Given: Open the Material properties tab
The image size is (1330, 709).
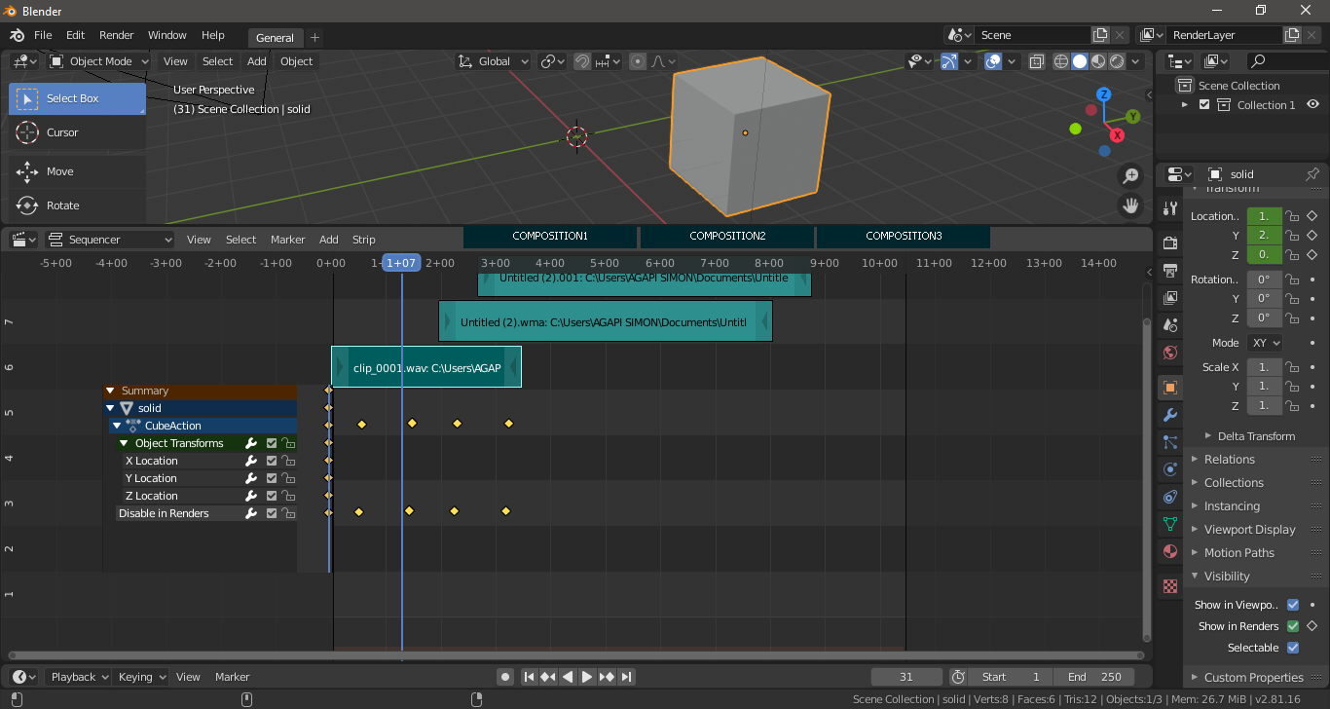Looking at the screenshot, I should [x=1170, y=551].
